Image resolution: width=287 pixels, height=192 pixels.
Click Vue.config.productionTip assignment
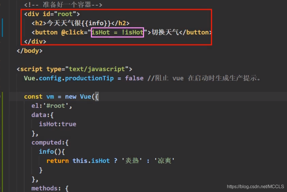pyautogui.click(x=84, y=78)
